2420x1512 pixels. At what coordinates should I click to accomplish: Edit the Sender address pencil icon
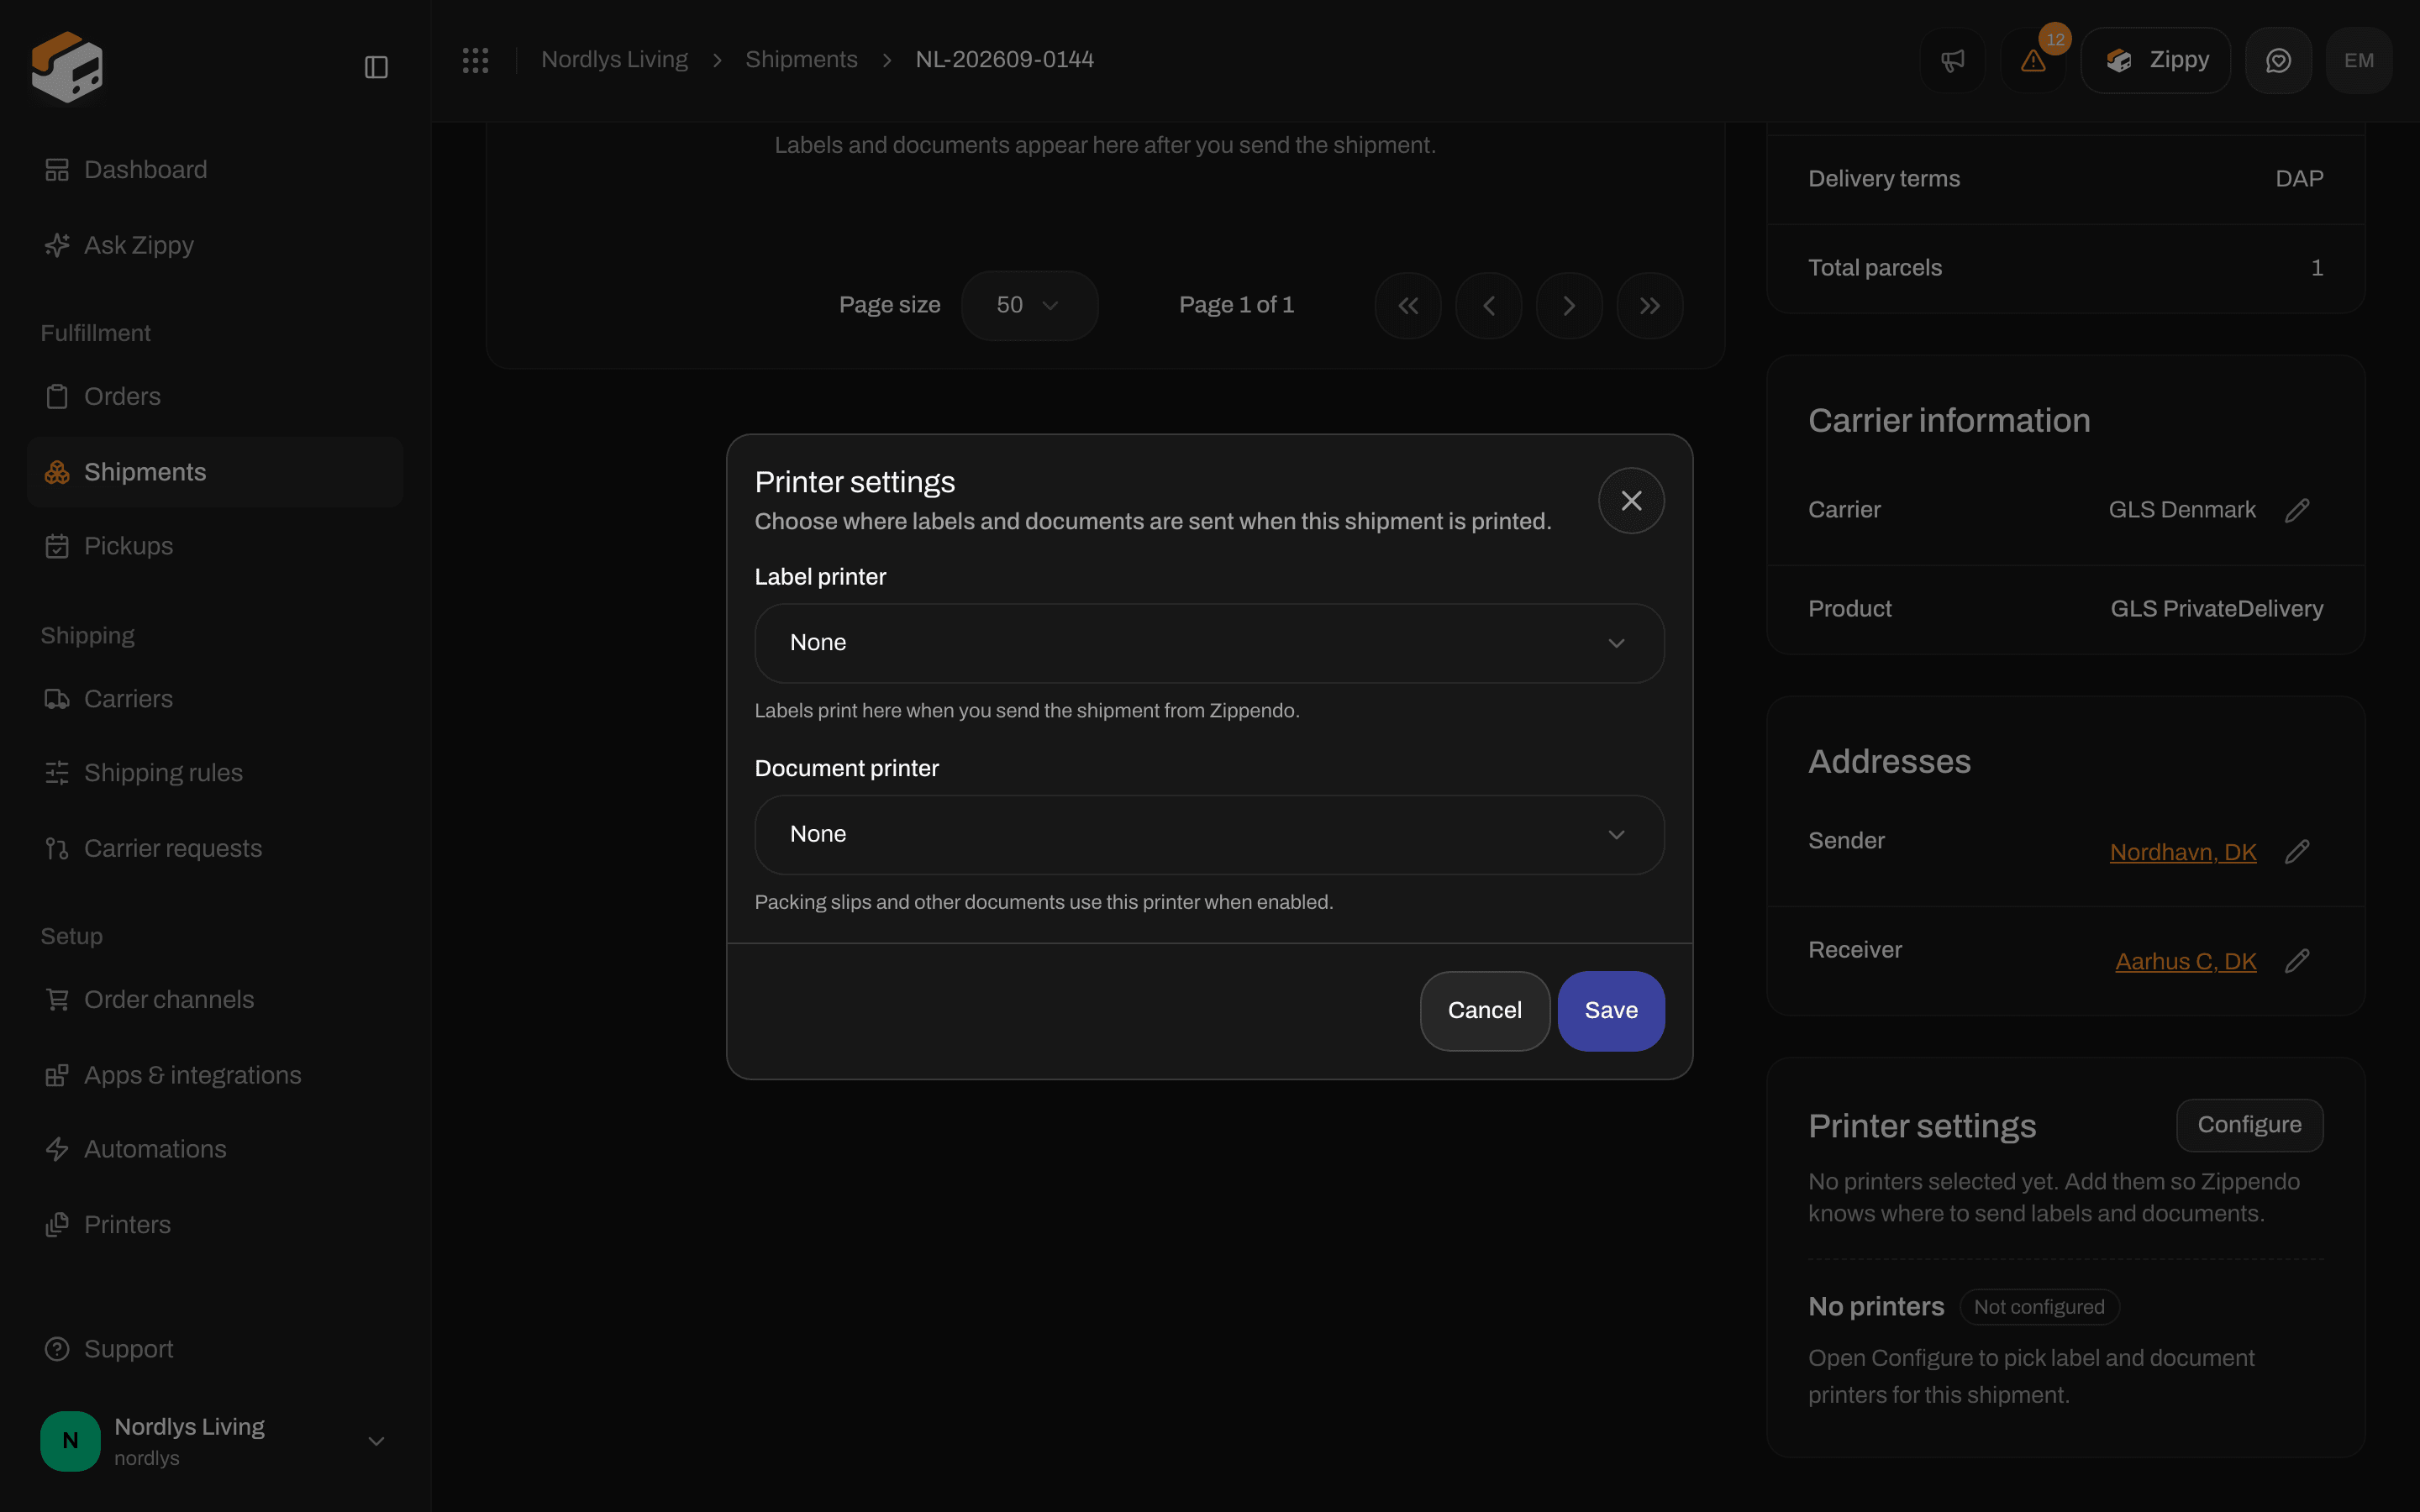click(2297, 852)
